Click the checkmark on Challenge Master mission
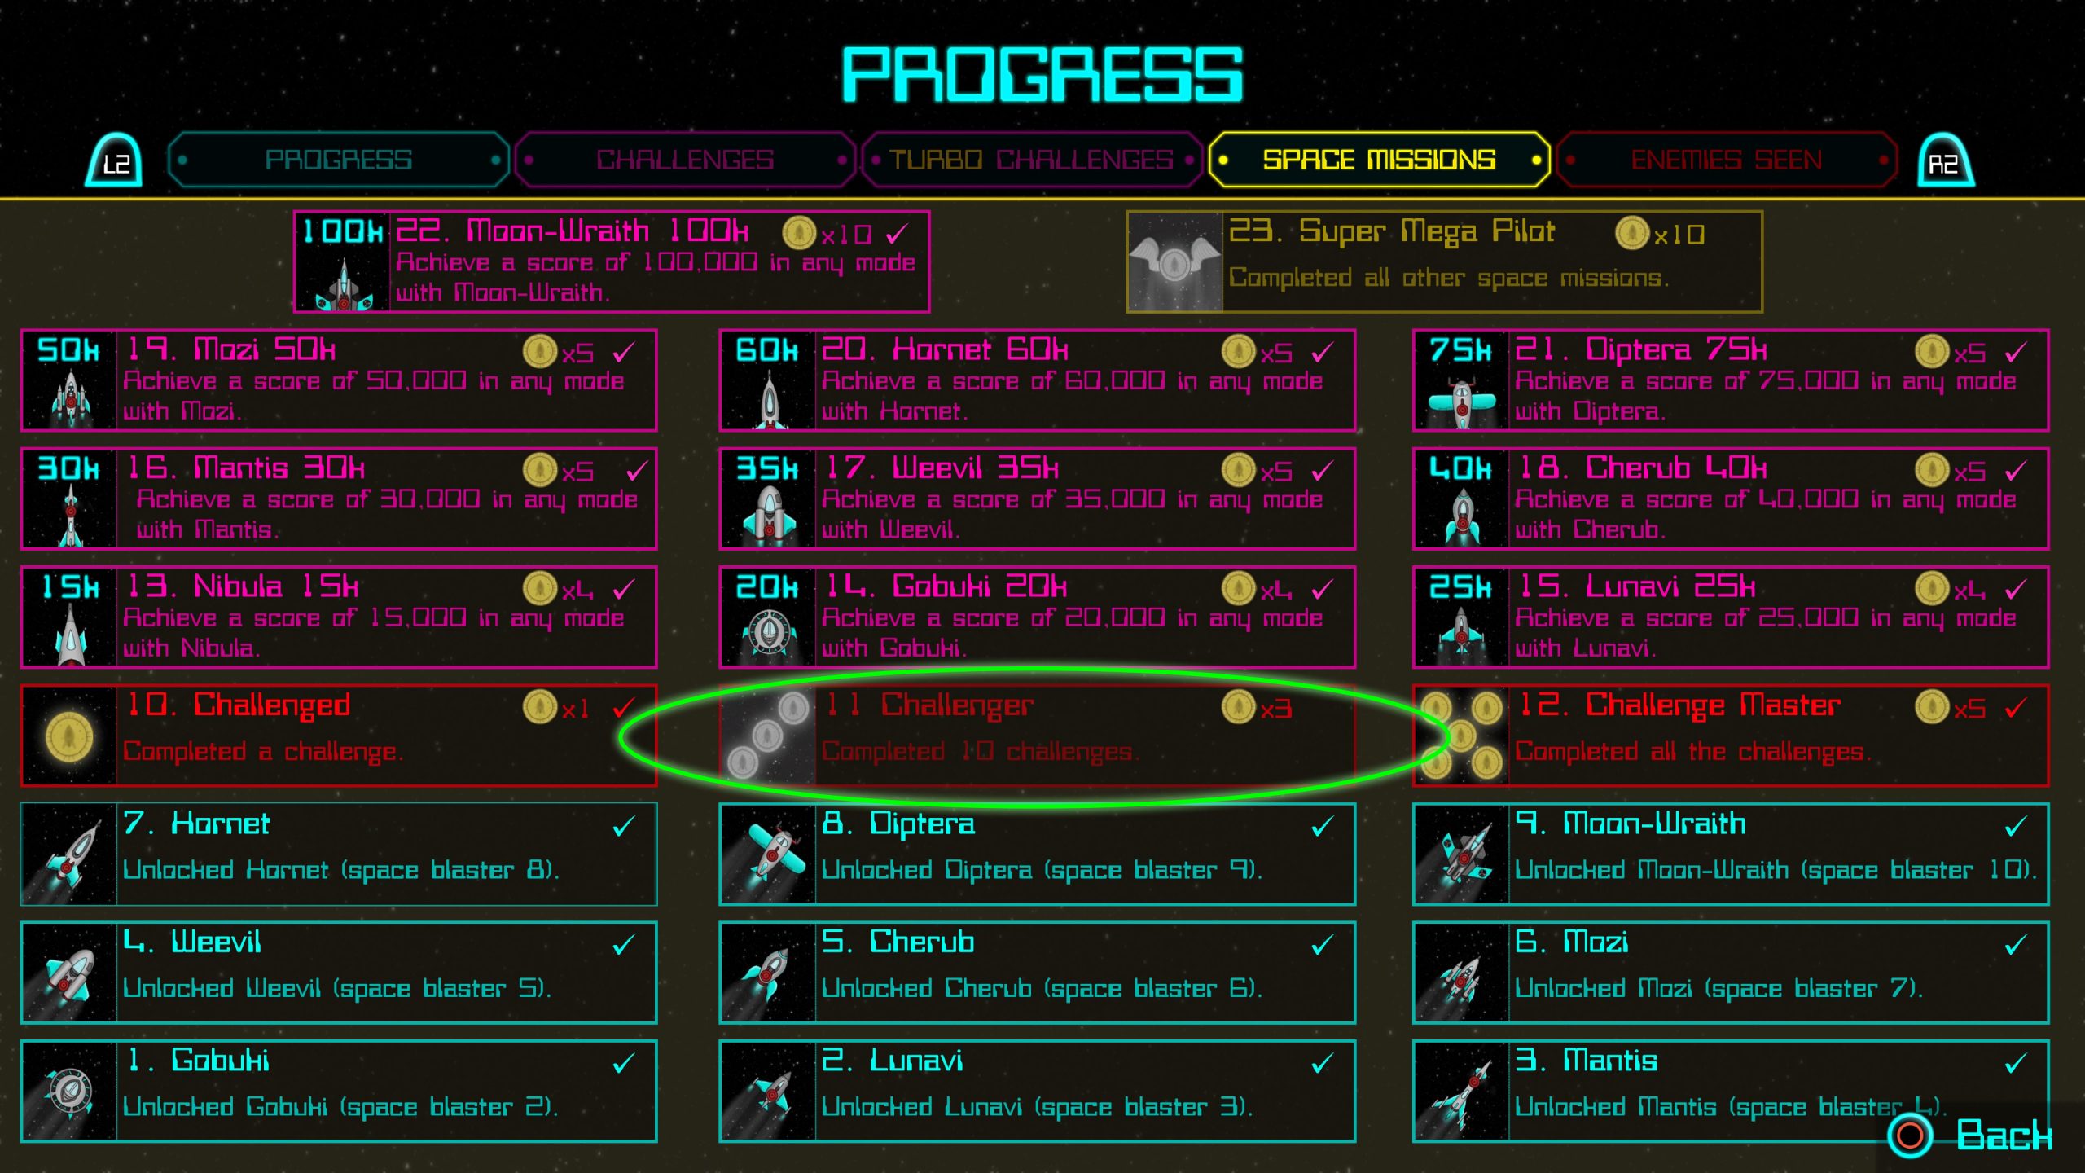This screenshot has width=2085, height=1173. click(x=2017, y=707)
